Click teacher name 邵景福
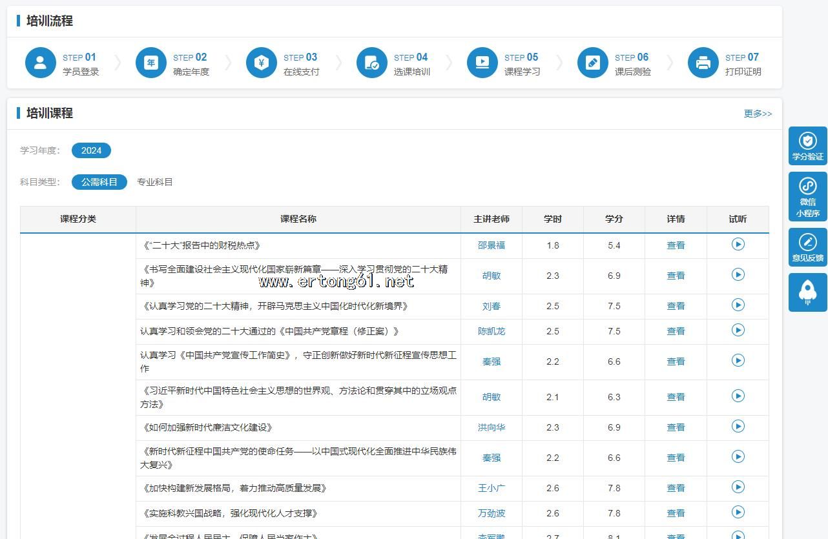Image resolution: width=828 pixels, height=539 pixels. (x=491, y=245)
